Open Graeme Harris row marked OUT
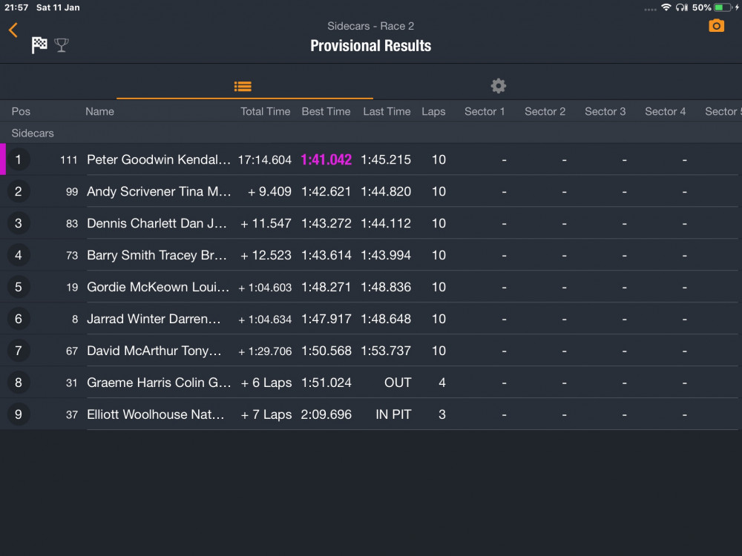The height and width of the screenshot is (556, 742). tap(371, 383)
